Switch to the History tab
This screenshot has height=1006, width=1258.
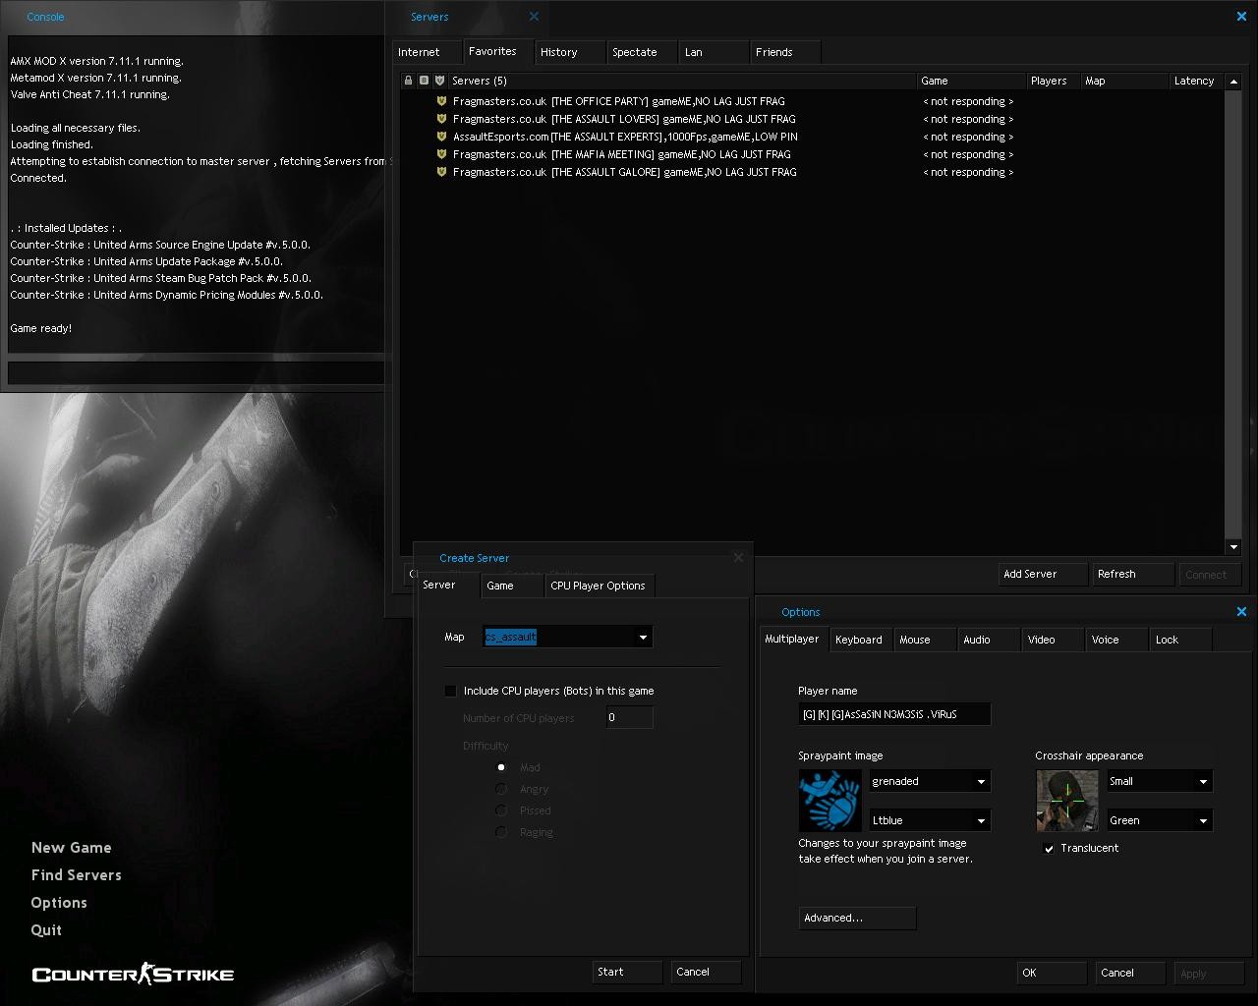pyautogui.click(x=569, y=52)
